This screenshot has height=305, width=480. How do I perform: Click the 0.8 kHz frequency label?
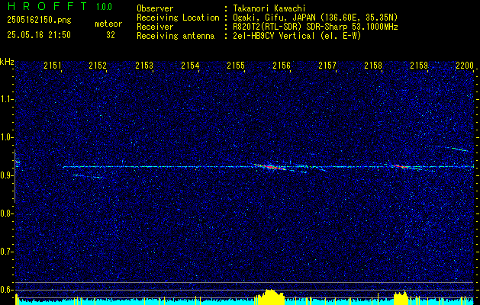coord(6,213)
